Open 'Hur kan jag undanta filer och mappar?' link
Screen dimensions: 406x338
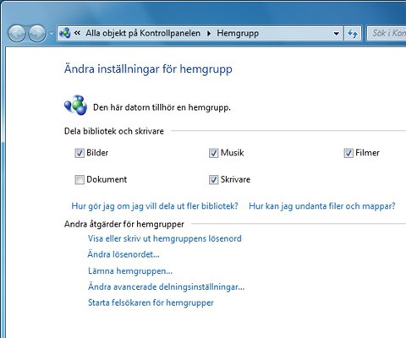point(322,206)
